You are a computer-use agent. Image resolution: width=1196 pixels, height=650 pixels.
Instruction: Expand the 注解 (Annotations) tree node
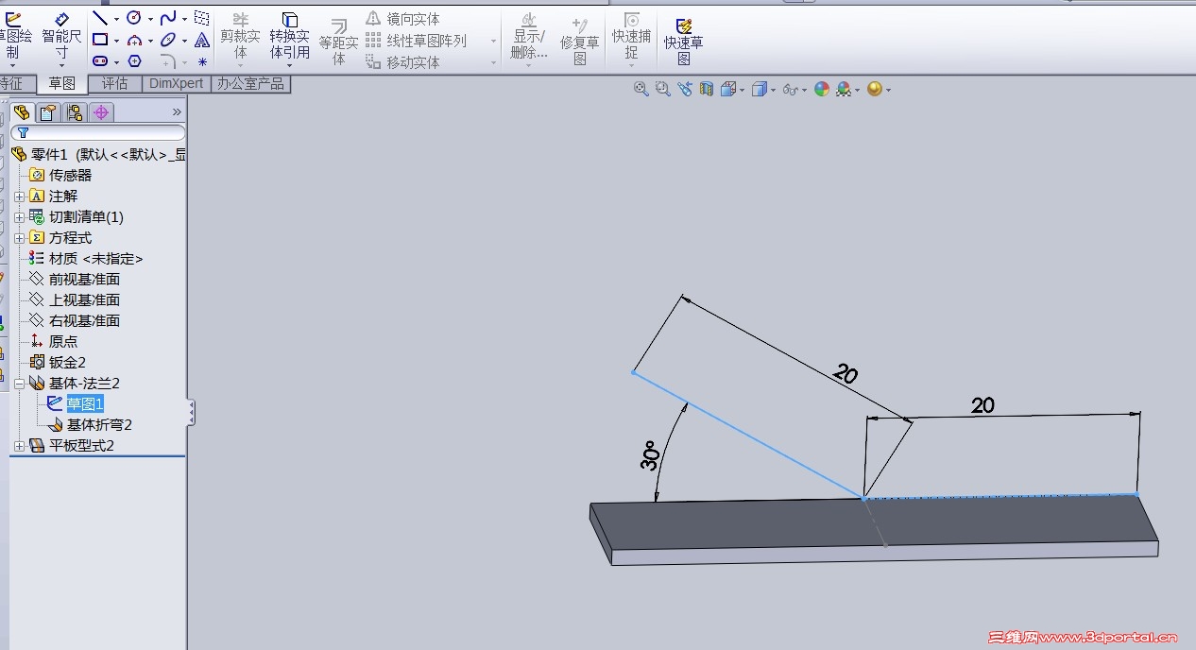tap(20, 197)
